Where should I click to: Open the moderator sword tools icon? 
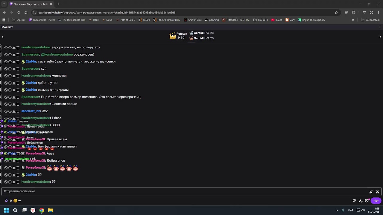(361, 201)
